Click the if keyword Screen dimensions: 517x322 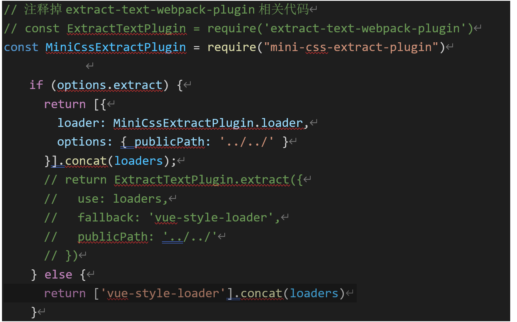pyautogui.click(x=36, y=85)
